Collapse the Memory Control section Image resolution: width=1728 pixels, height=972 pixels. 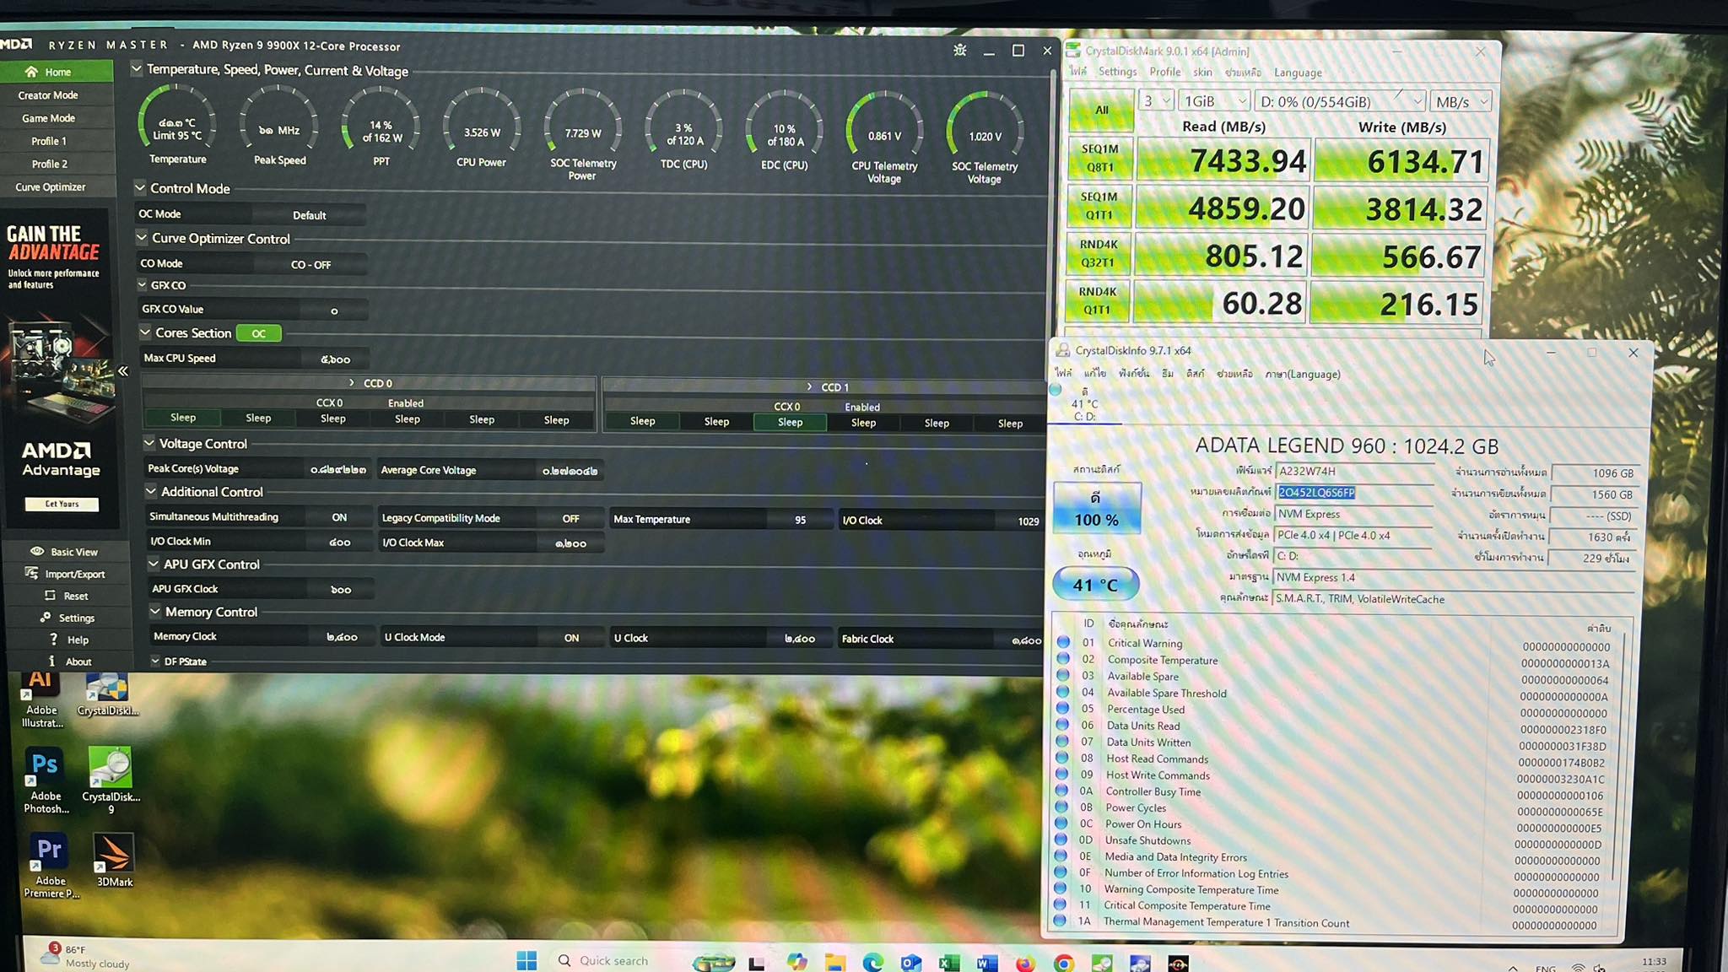pyautogui.click(x=155, y=612)
